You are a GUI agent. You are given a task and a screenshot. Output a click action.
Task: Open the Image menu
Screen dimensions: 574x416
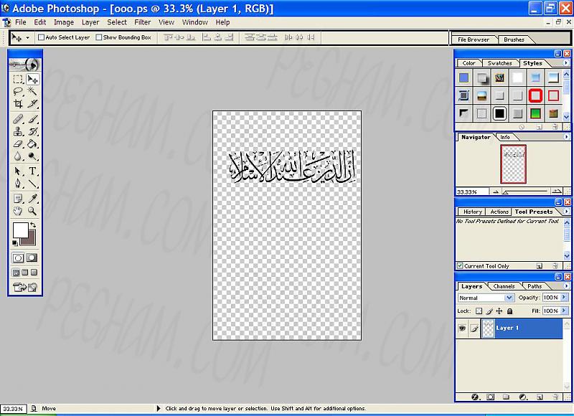tap(64, 22)
